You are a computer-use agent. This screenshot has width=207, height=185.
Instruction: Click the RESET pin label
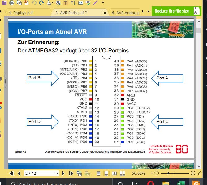tap(81, 95)
